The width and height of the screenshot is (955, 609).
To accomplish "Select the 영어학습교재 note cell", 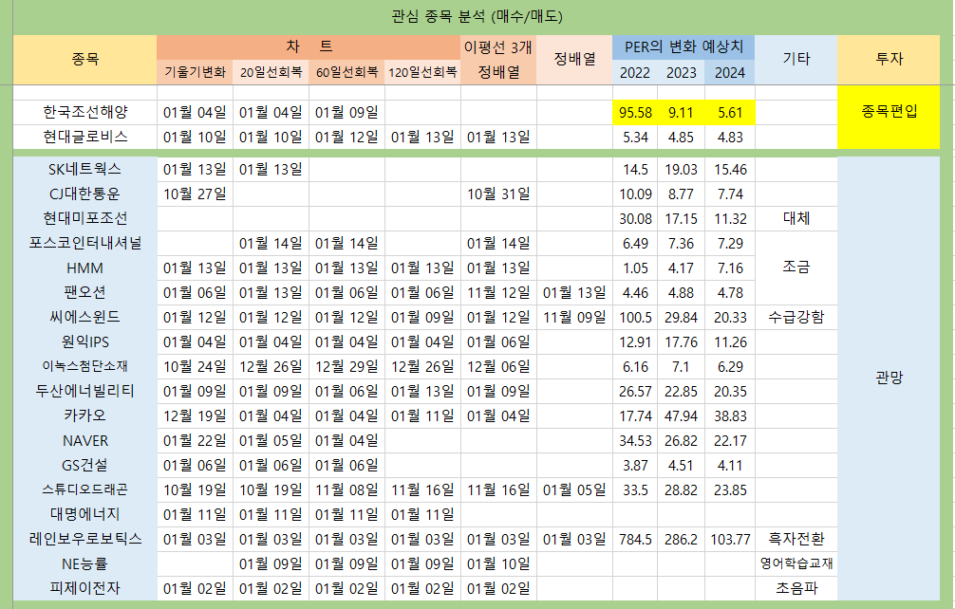I will click(x=796, y=564).
